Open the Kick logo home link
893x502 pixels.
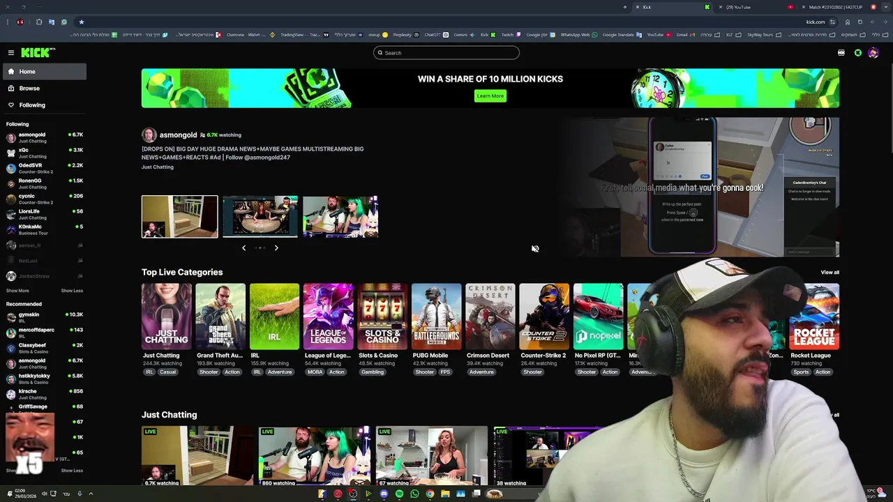tap(37, 53)
